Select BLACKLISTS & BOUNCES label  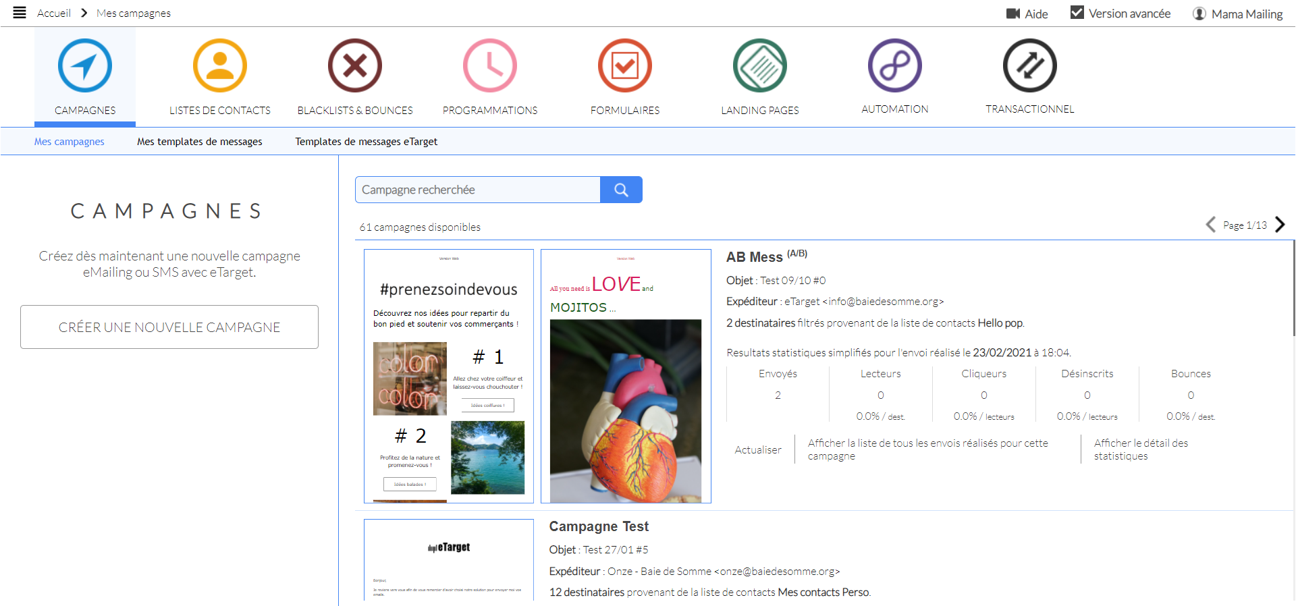tap(355, 110)
